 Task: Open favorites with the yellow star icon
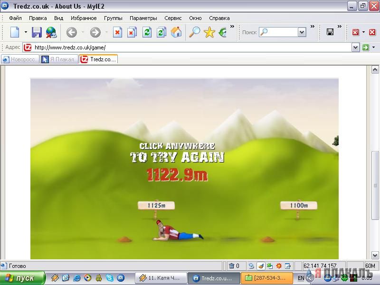[x=209, y=32]
